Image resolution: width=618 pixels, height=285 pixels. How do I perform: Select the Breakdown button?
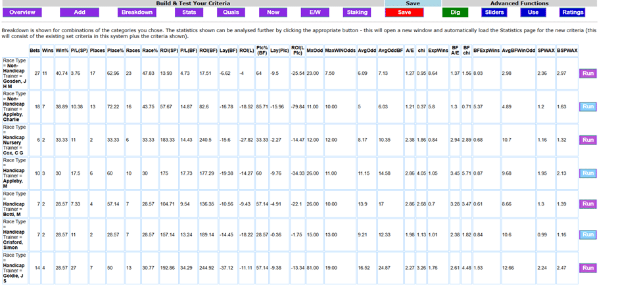tap(136, 12)
